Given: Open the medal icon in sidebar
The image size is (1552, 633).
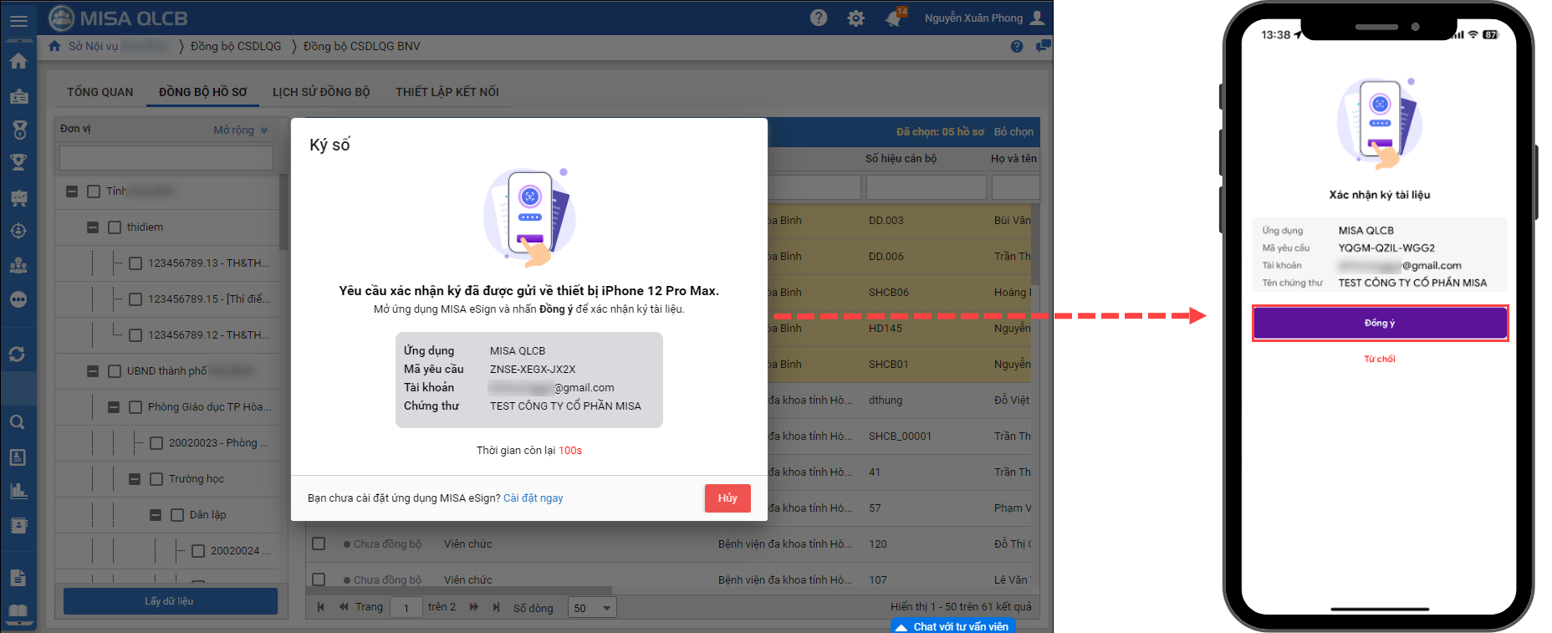Looking at the screenshot, I should click(18, 130).
